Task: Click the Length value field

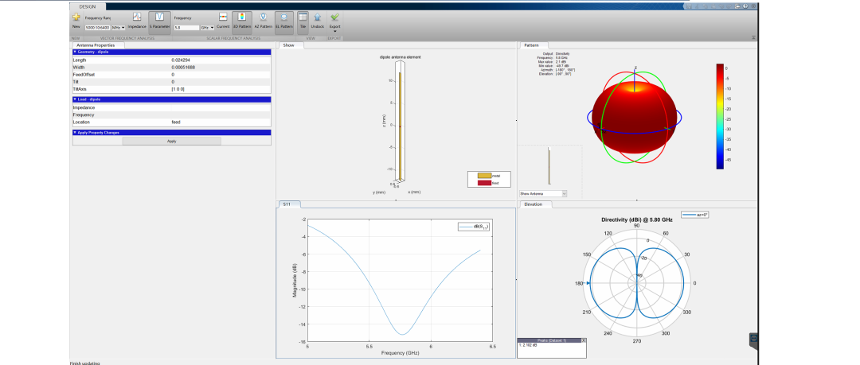Action: tap(220, 60)
